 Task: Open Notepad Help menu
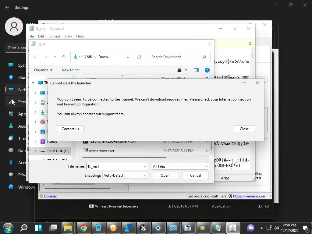pos(80,36)
